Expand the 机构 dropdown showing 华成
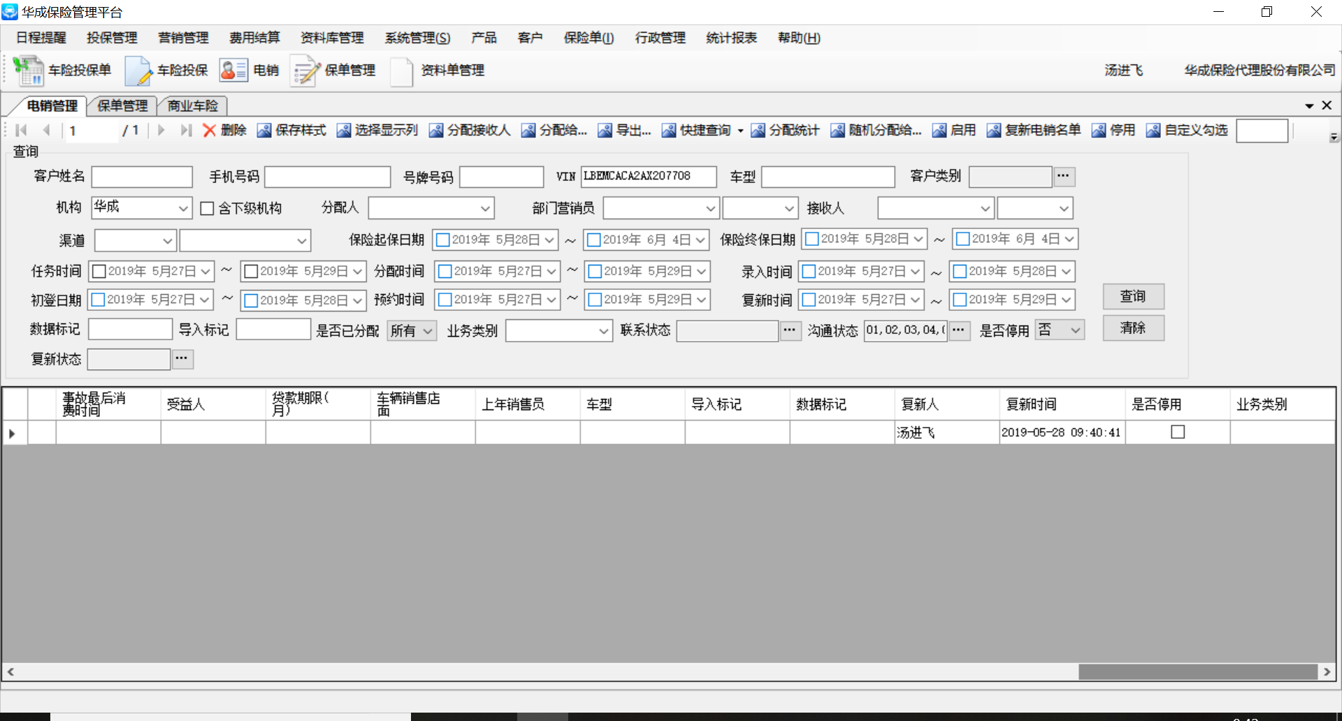 tap(183, 208)
